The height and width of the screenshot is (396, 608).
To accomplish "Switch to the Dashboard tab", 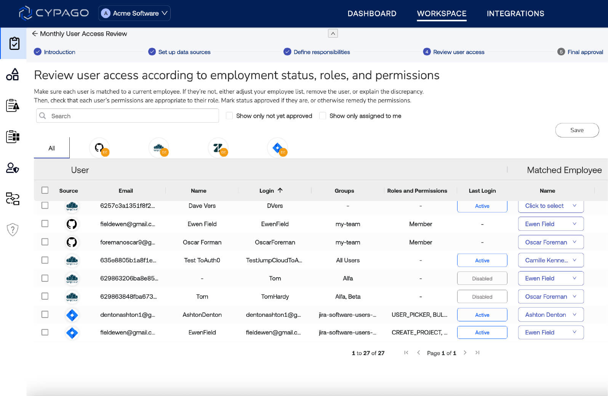I will tap(372, 14).
